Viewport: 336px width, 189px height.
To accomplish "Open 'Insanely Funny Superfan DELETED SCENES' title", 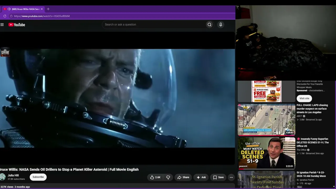I will [x=313, y=143].
